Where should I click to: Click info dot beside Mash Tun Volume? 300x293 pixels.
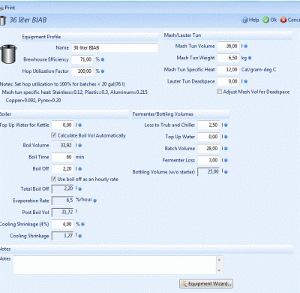tap(246, 47)
